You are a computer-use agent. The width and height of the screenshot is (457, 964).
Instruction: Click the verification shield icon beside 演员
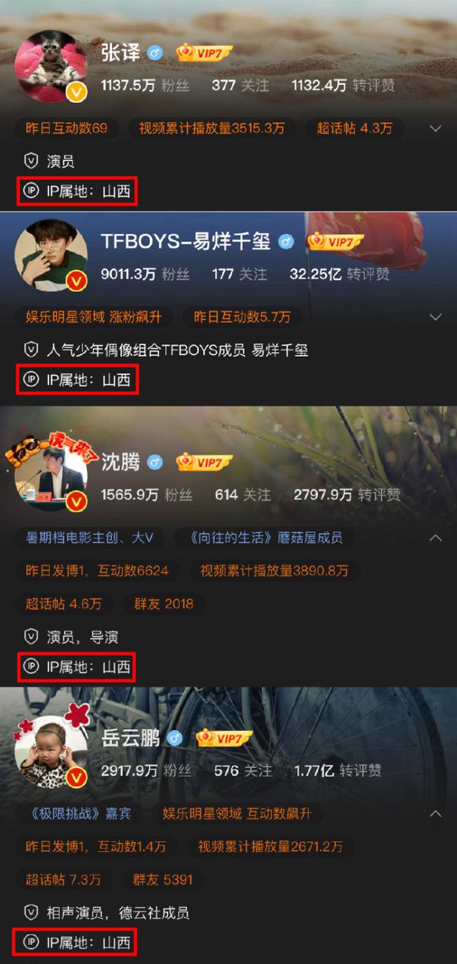tap(31, 161)
